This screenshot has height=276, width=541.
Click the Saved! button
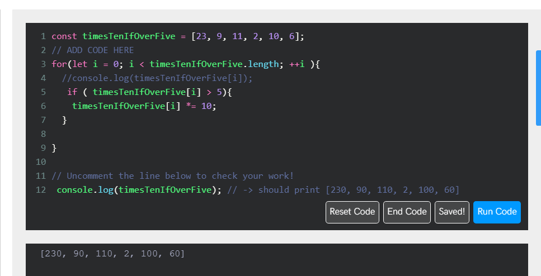(x=452, y=212)
